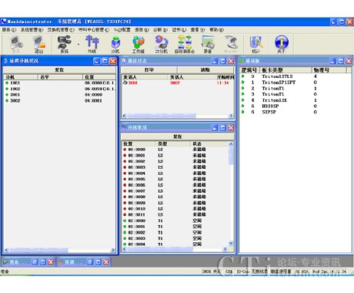The image size is (354, 293).
Task: Select extension 3001 in extension status list
Action: (60, 95)
